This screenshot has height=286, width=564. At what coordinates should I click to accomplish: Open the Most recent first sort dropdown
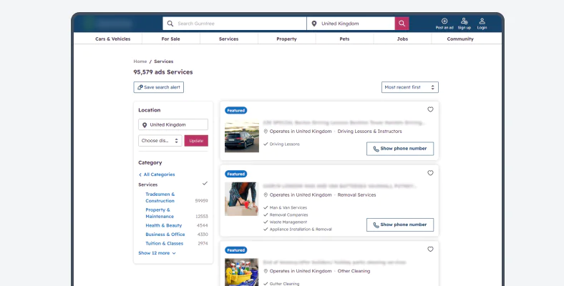pyautogui.click(x=409, y=87)
